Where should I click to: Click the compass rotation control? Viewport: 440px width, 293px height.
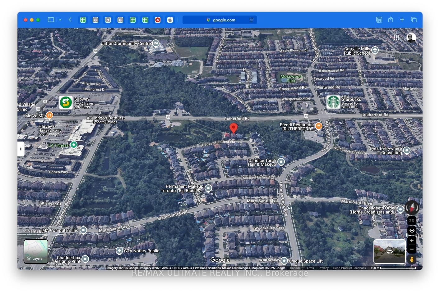pos(412,208)
